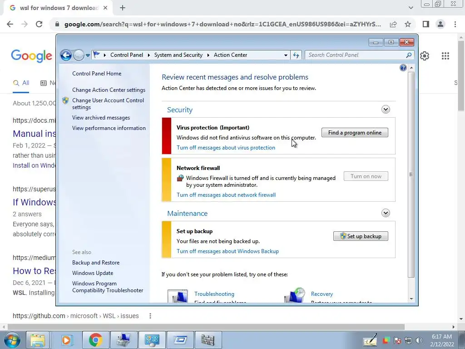Open a new Chrome tab
This screenshot has height=349, width=465.
pos(123,8)
